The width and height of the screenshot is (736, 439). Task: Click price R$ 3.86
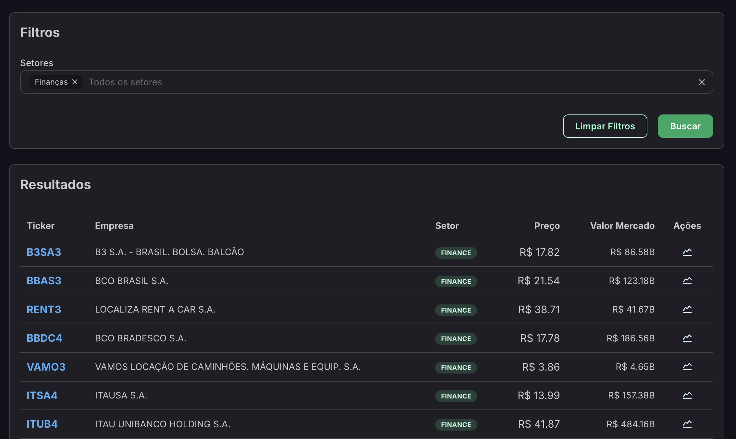(541, 367)
